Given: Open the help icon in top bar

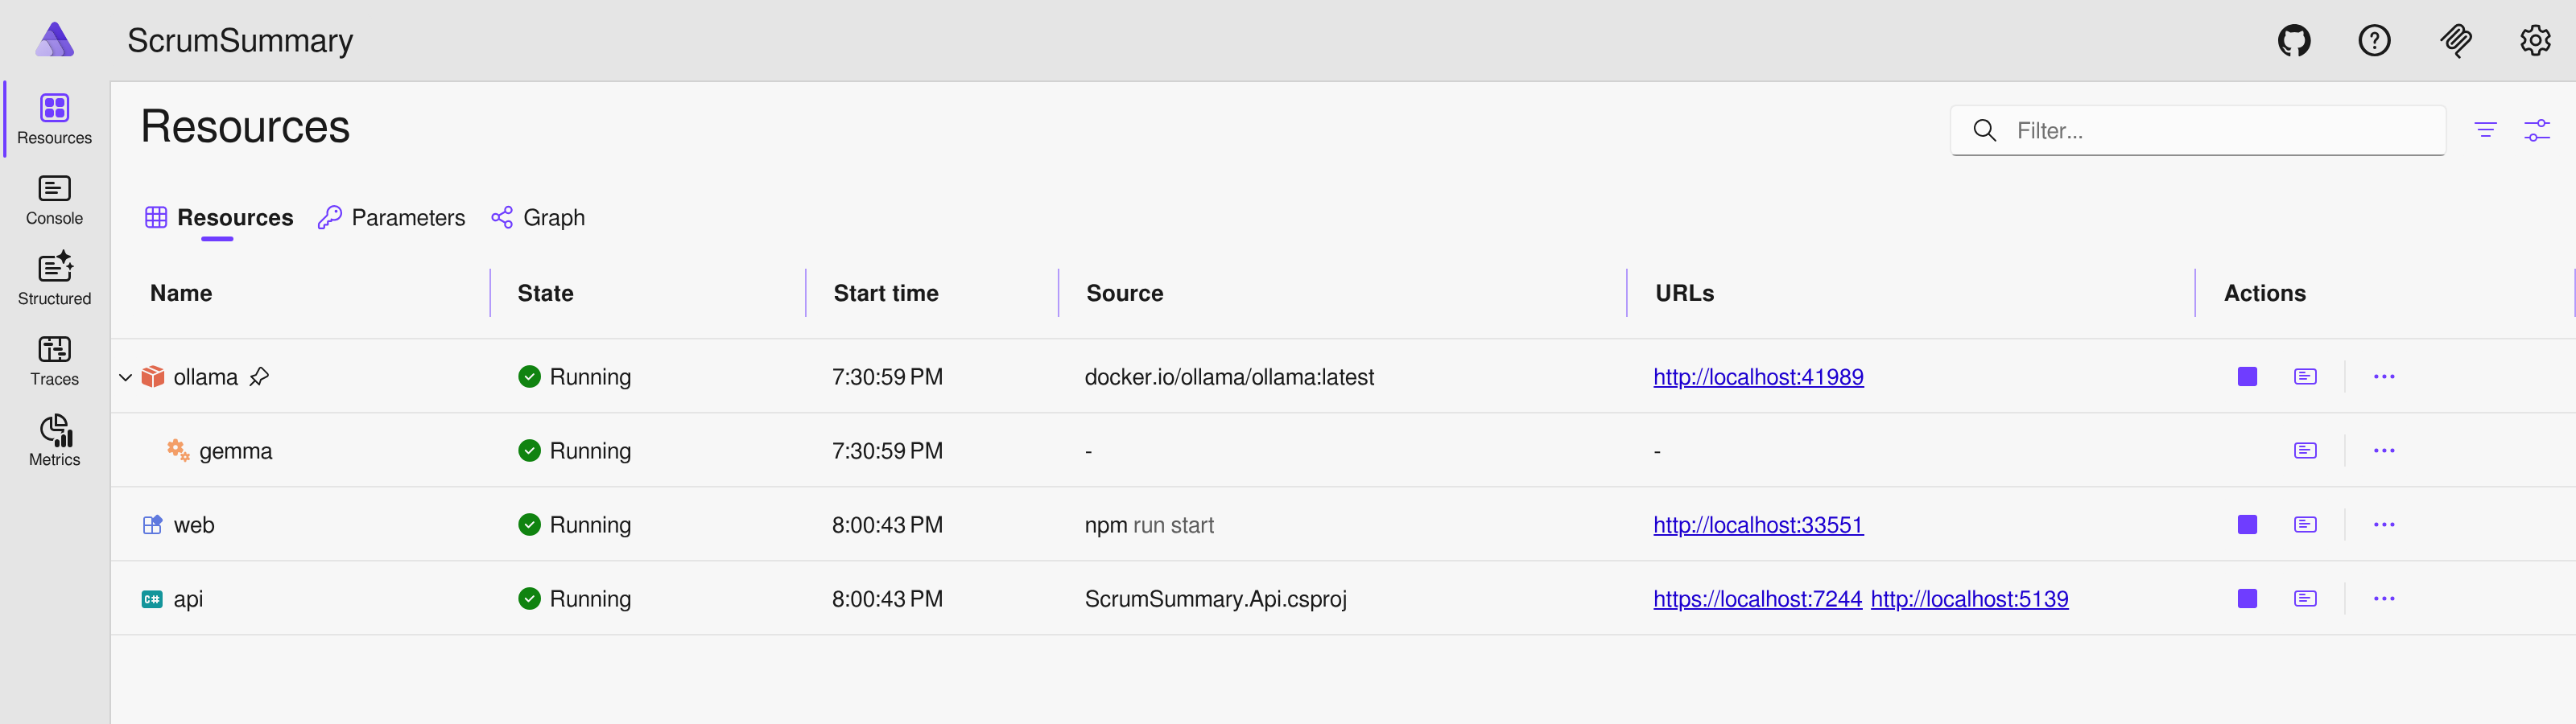Looking at the screenshot, I should click(2374, 40).
